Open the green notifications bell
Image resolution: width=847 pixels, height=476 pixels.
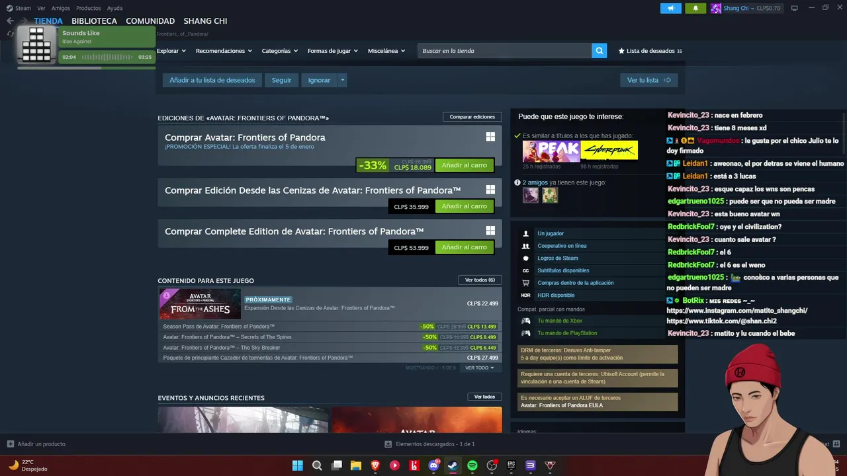click(695, 8)
